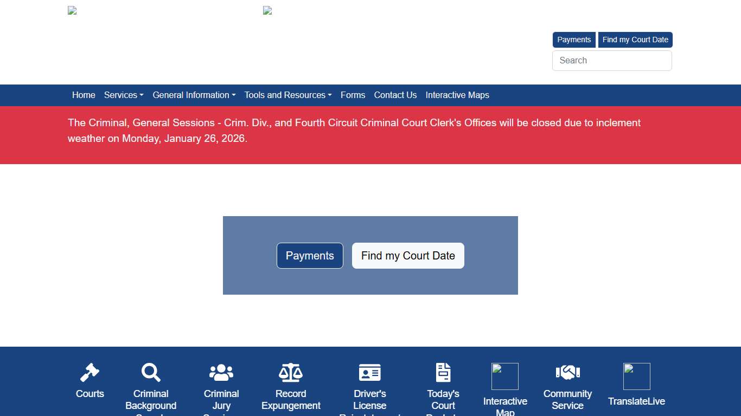
Task: Expand the General Information dropdown
Action: 194,95
